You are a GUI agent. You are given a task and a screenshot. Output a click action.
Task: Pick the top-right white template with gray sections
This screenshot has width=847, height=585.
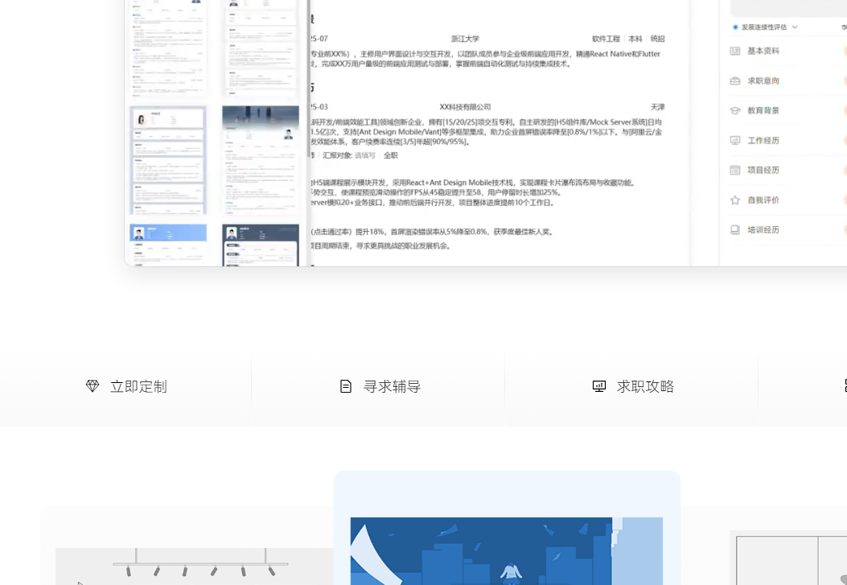261,48
